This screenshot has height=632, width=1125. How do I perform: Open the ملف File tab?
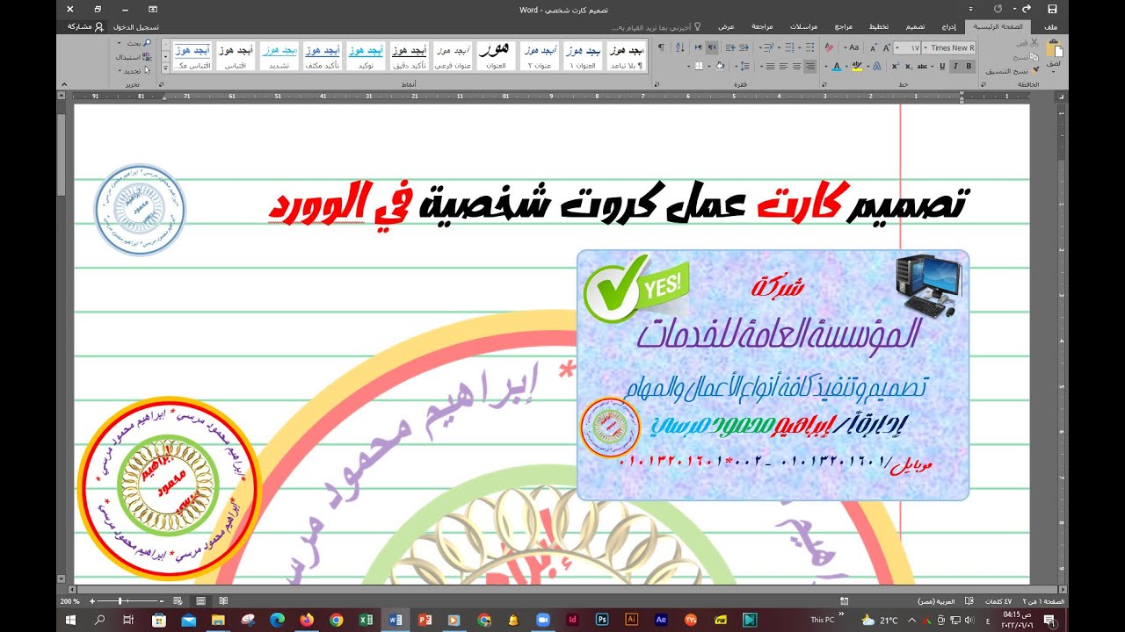pyautogui.click(x=1051, y=27)
